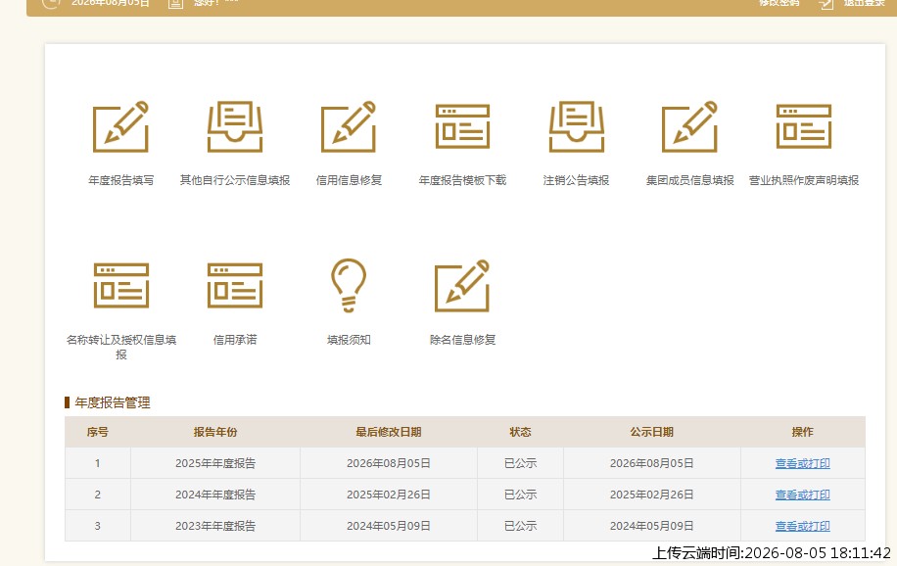Select serial number 1 cell
The image size is (897, 566).
coord(97,463)
